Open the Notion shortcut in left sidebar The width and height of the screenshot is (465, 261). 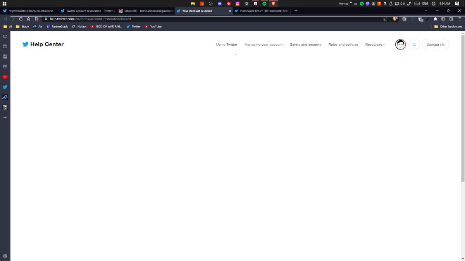click(x=5, y=107)
